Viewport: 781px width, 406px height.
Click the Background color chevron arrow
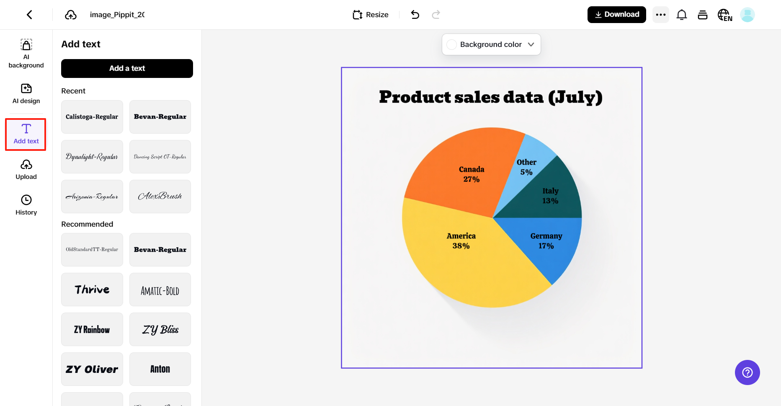point(531,44)
